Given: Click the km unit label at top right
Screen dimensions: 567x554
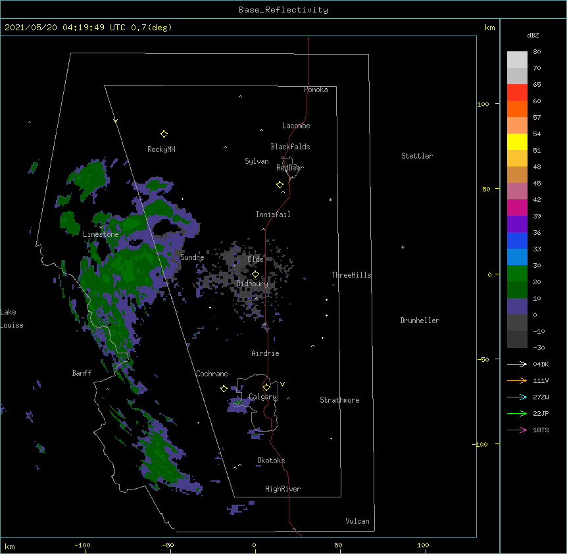Looking at the screenshot, I should click(x=489, y=28).
